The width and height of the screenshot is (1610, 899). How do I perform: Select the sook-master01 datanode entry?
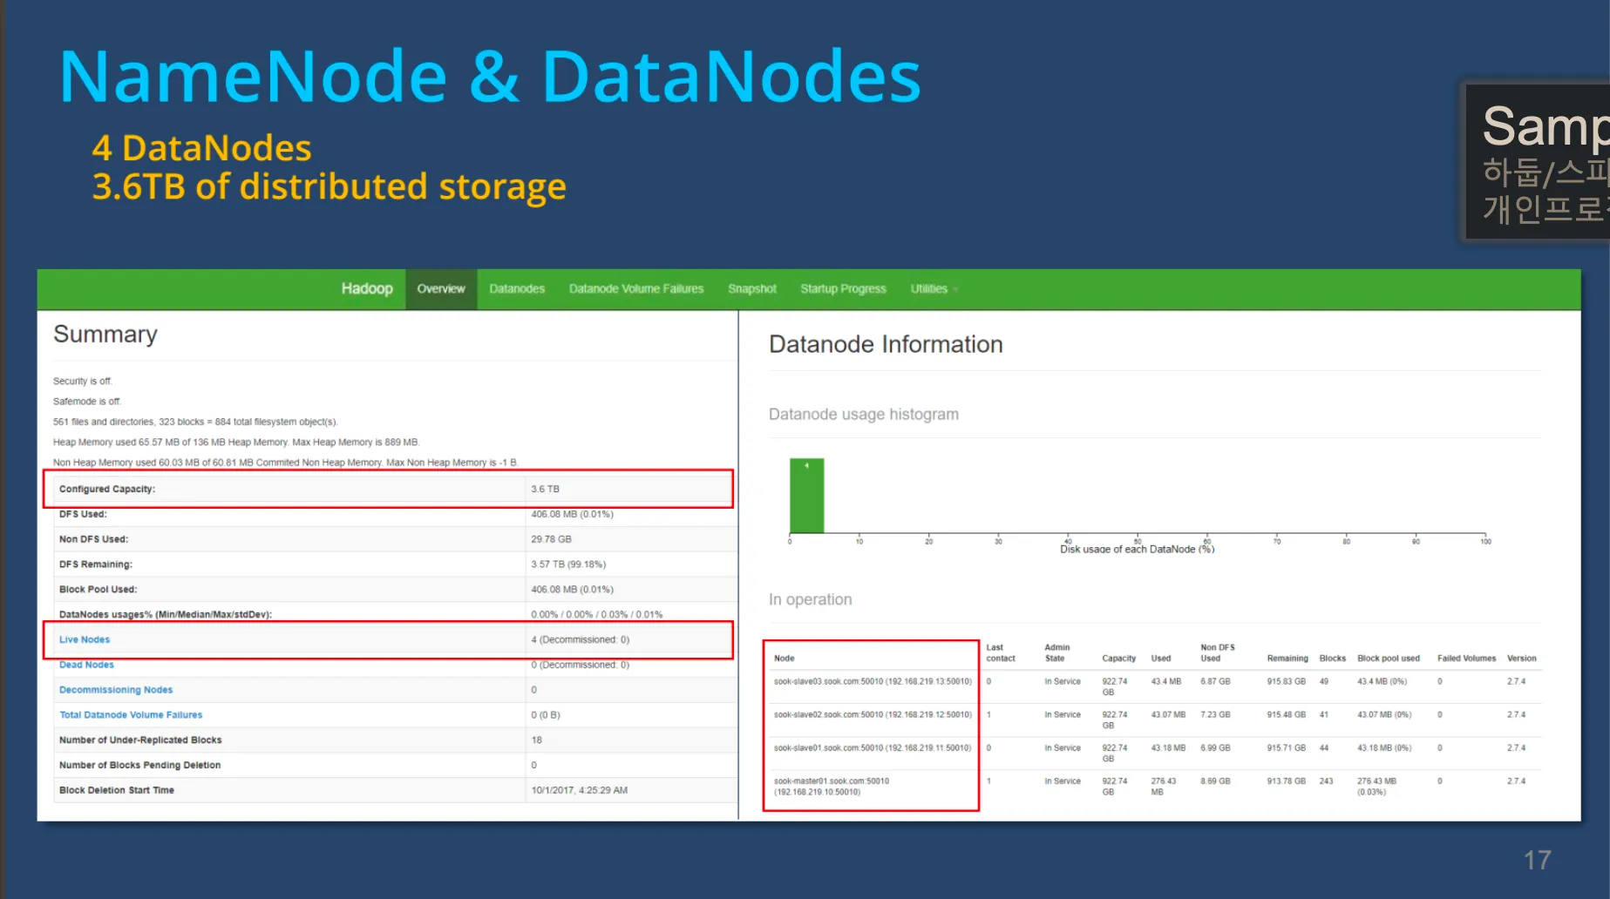(x=831, y=787)
